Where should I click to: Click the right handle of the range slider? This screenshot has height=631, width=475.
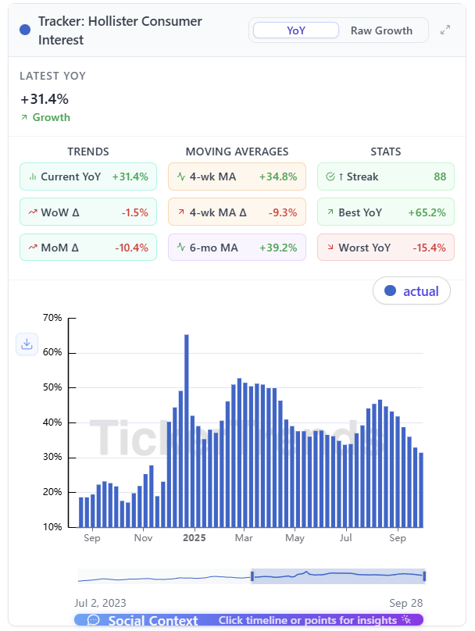pos(424,576)
